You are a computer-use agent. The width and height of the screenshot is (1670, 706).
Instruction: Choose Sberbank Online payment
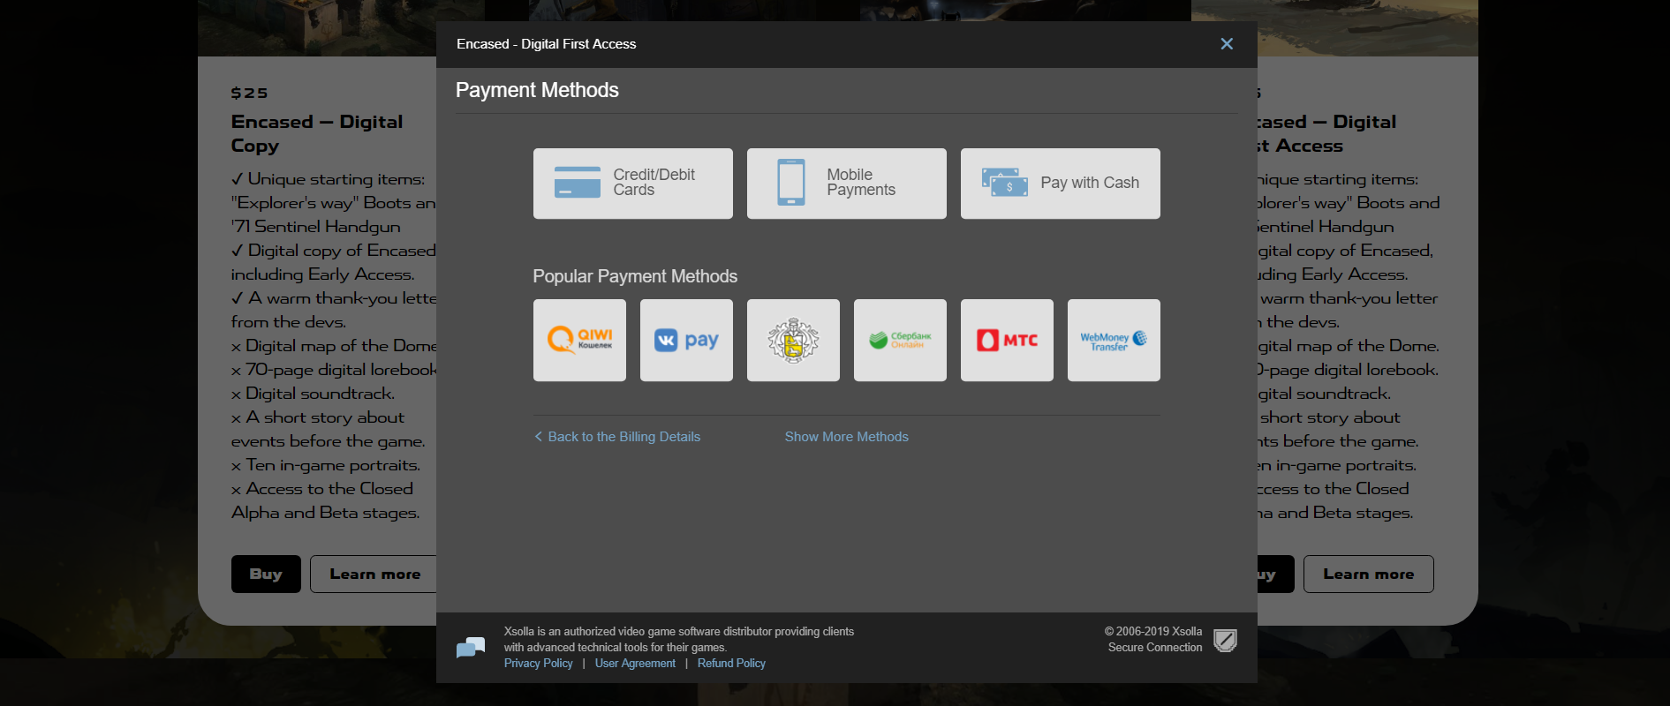900,340
